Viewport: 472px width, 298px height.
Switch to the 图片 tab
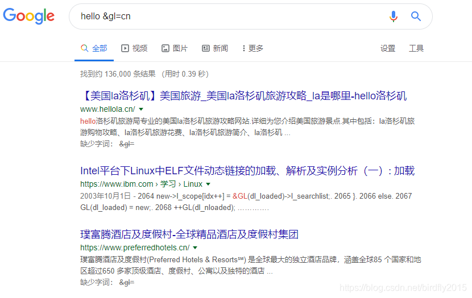[175, 48]
